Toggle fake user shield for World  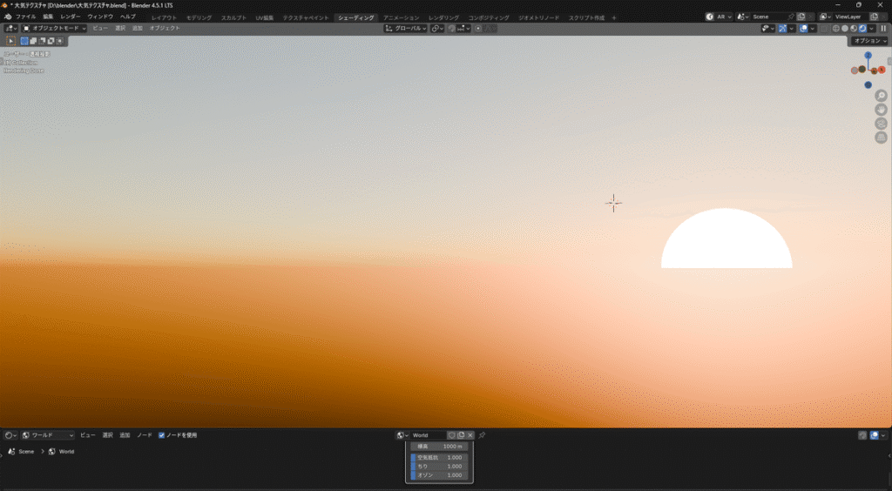click(x=452, y=435)
